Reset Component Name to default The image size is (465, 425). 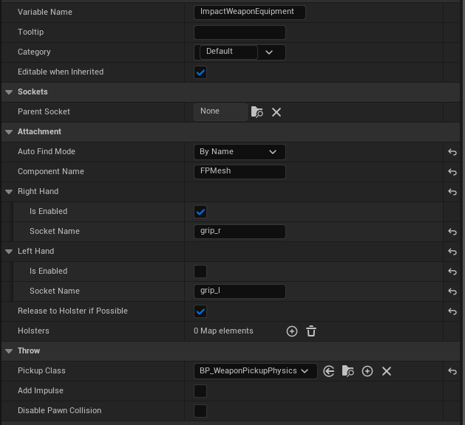pos(452,172)
